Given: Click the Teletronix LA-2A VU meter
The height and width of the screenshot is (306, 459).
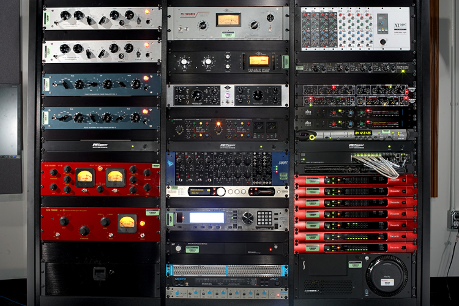Looking at the screenshot, I should pos(228,20).
